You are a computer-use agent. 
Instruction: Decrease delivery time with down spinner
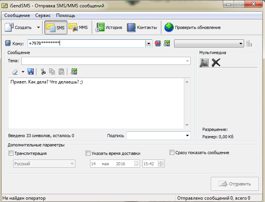click(161, 165)
